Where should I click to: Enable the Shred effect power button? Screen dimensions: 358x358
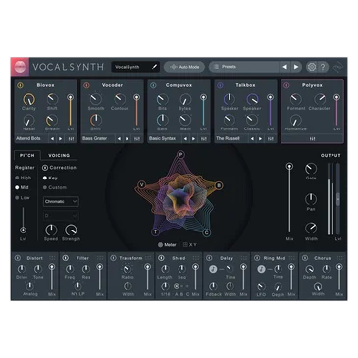pos(161,258)
